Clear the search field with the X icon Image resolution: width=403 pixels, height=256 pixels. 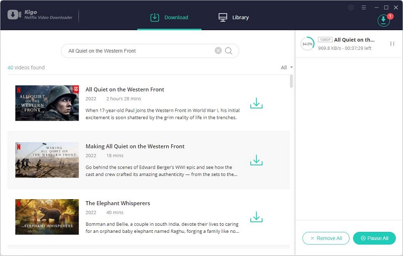point(218,51)
